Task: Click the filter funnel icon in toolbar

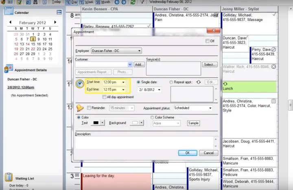Action: click(142, 2)
